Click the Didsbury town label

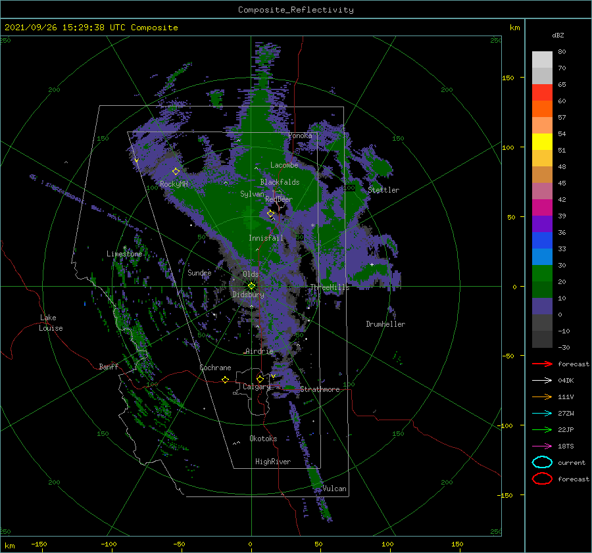(x=248, y=295)
